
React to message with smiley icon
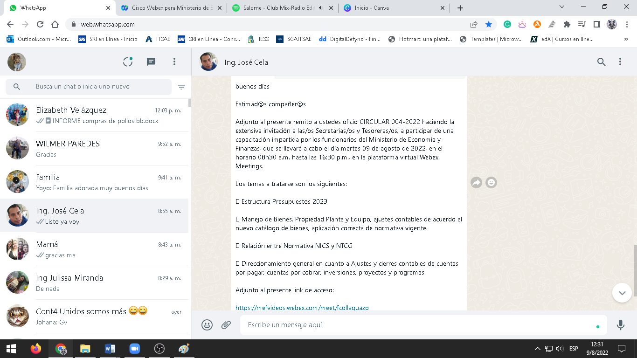491,183
